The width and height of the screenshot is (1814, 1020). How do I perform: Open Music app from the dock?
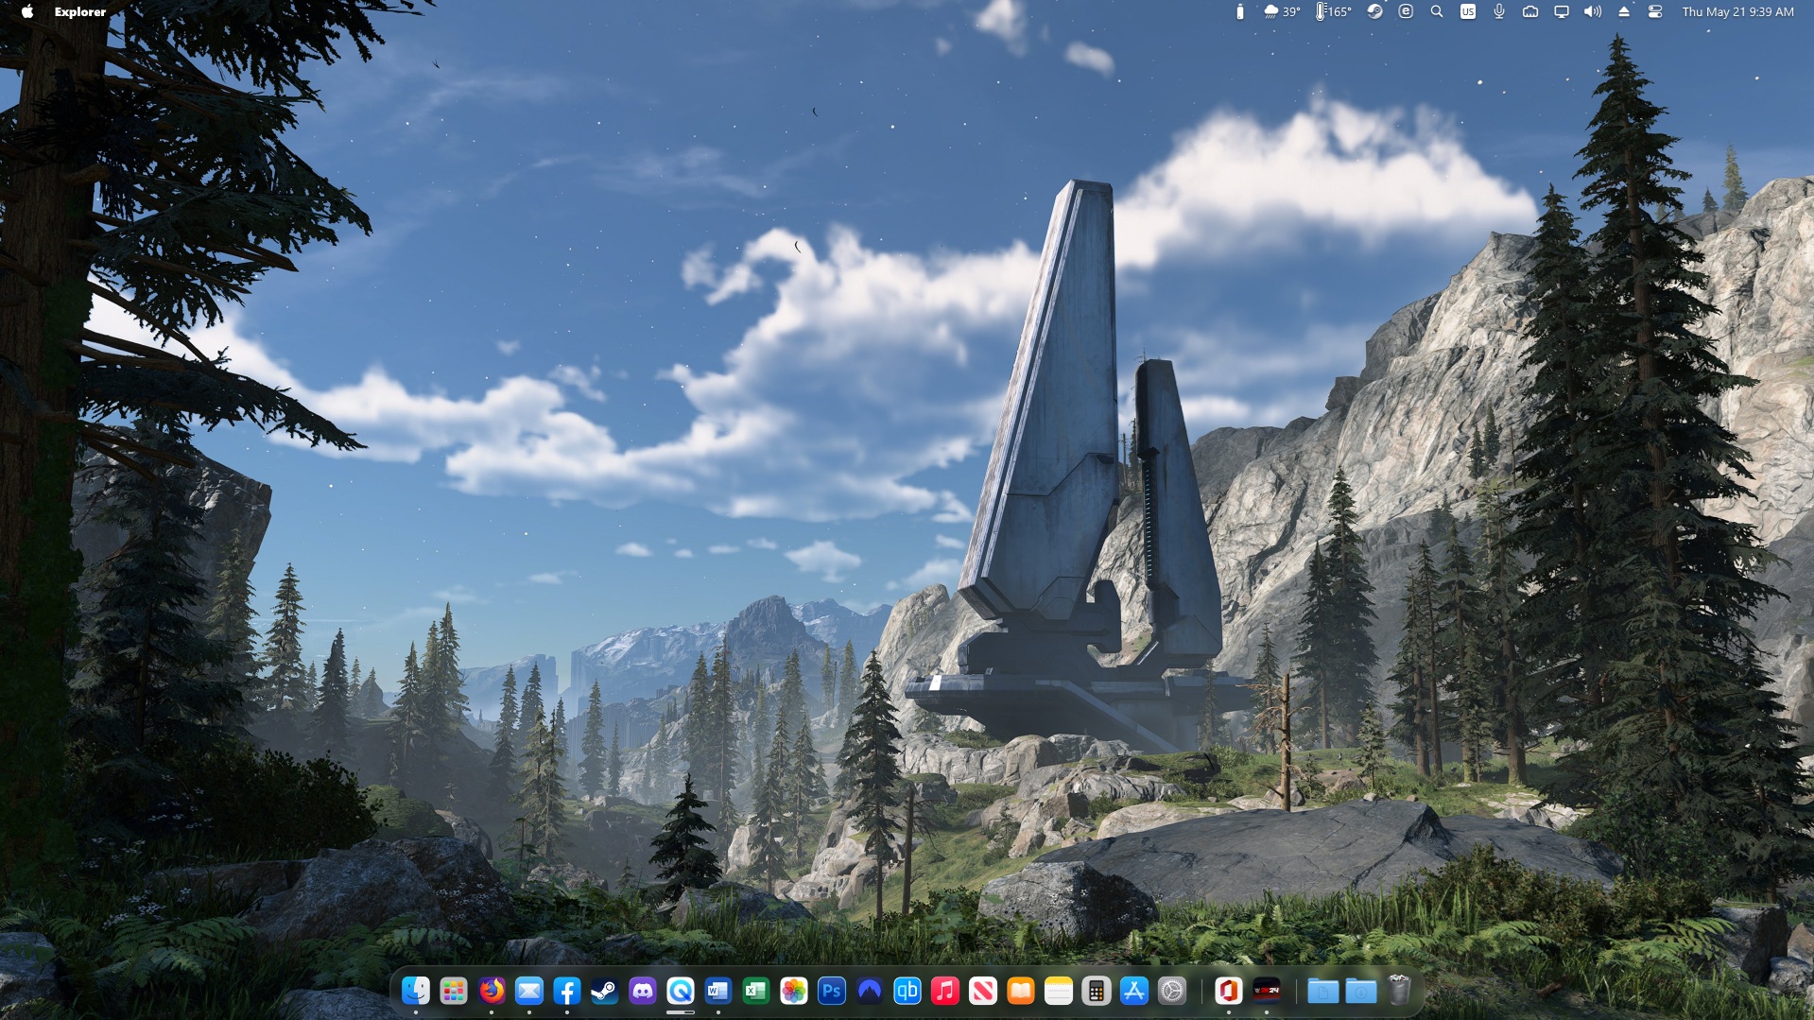tap(945, 991)
